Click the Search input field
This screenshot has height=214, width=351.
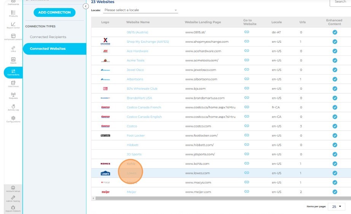tap(340, 2)
